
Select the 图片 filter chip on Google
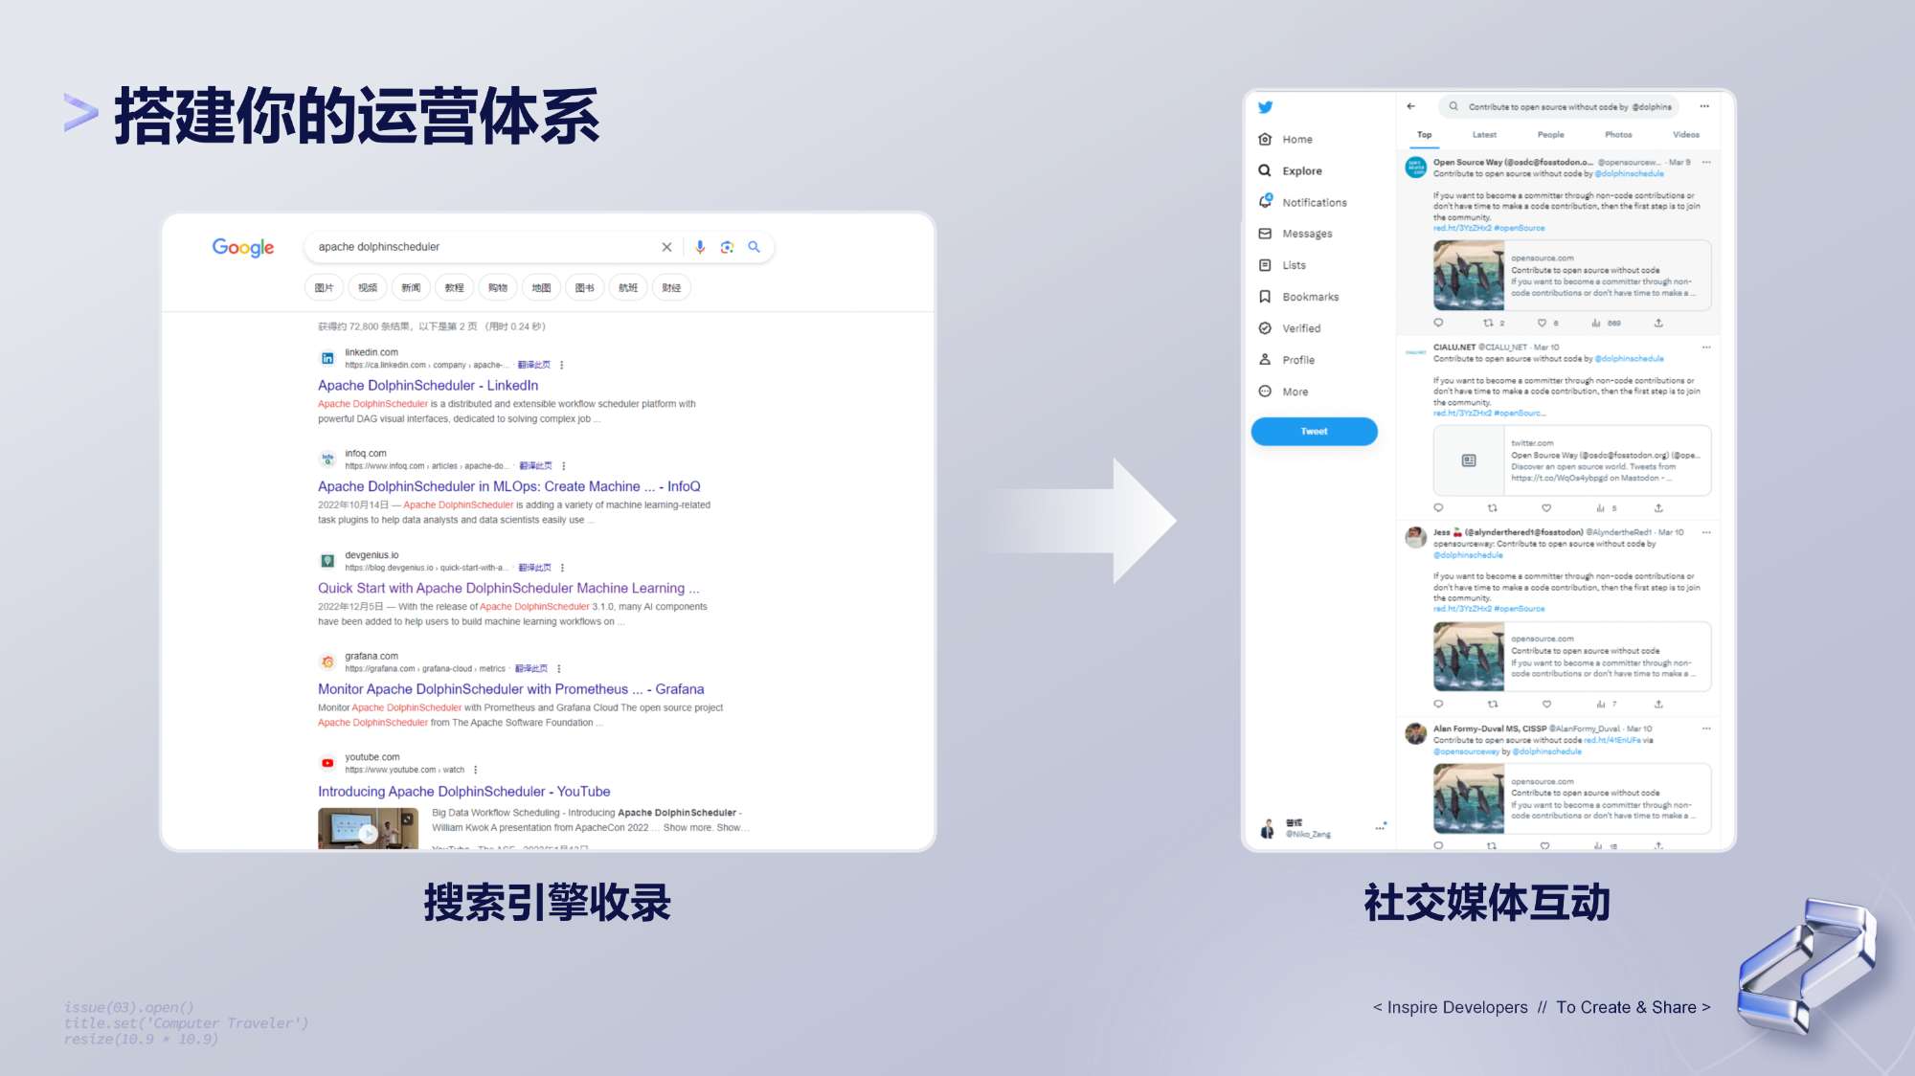point(324,287)
